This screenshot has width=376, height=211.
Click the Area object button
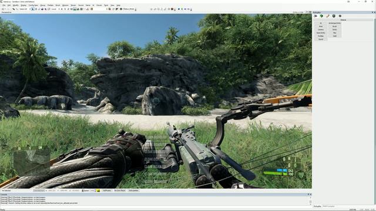coord(321,26)
